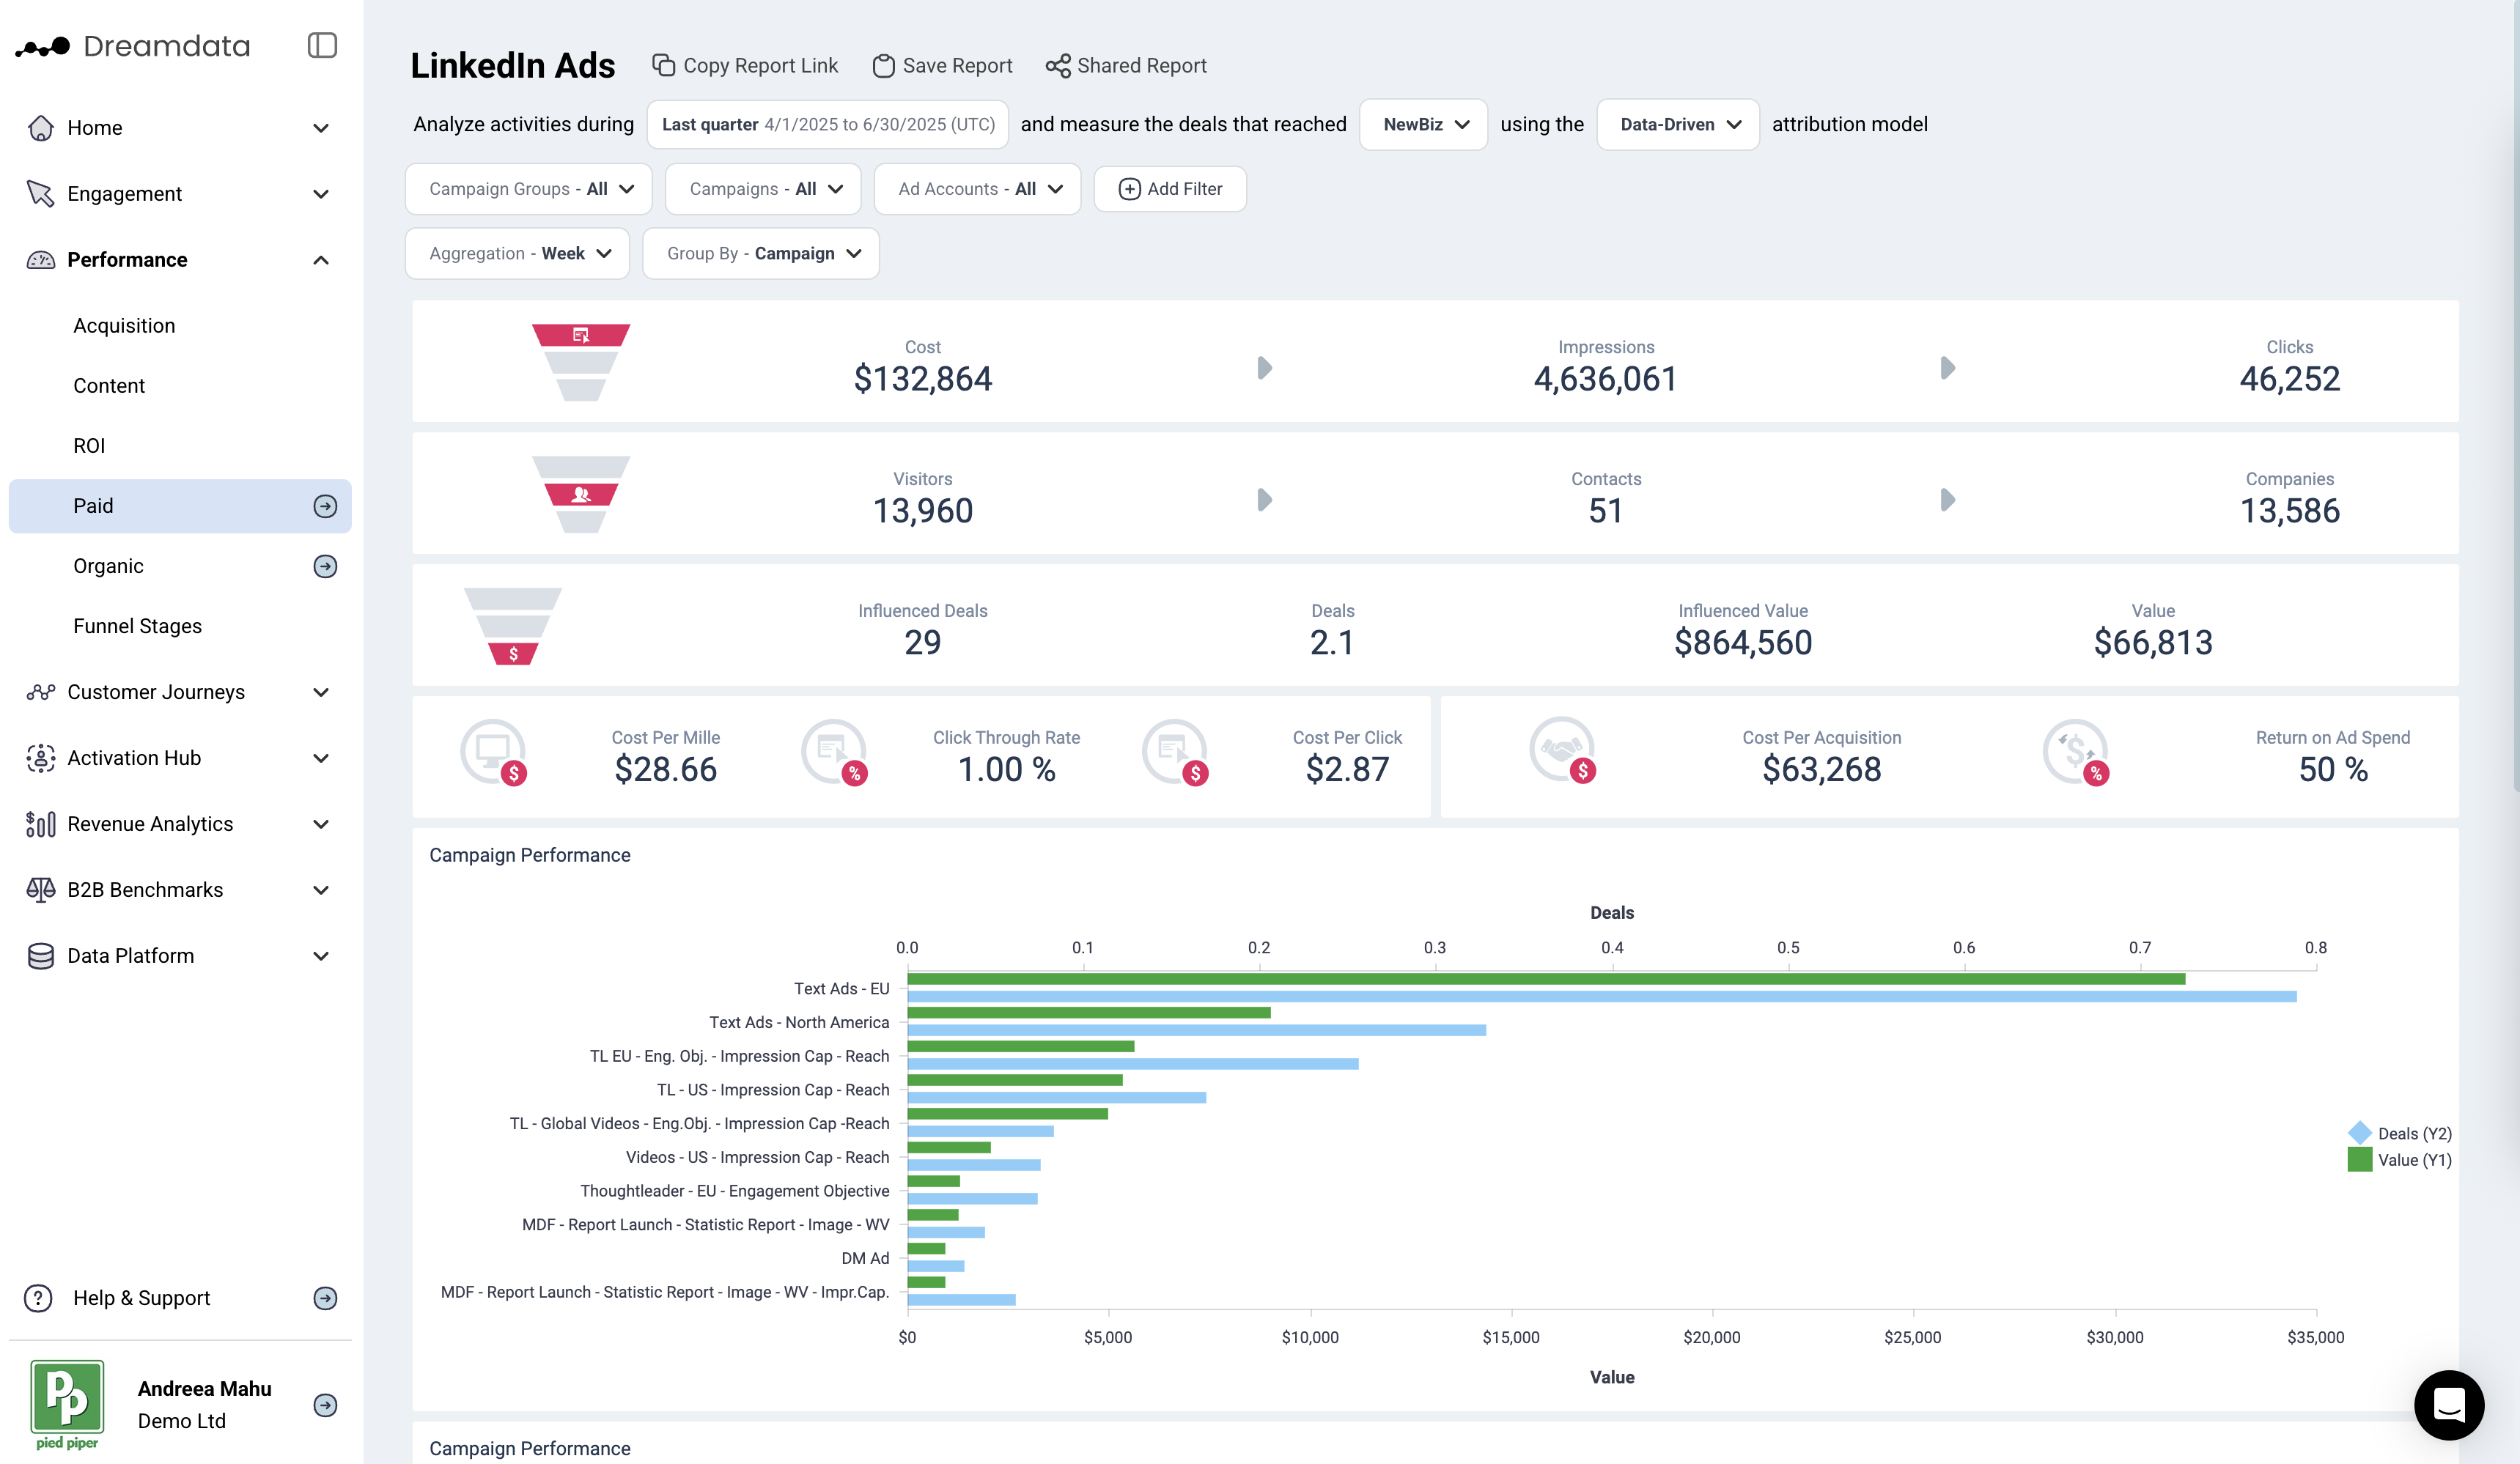Click the Customer Journeys nodes icon
This screenshot has width=2520, height=1464.
pos(41,692)
